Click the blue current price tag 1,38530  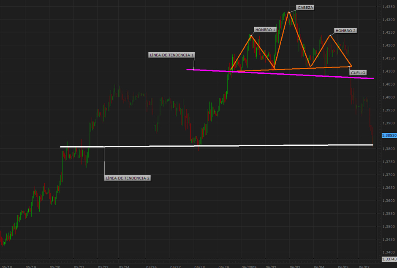(x=389, y=136)
